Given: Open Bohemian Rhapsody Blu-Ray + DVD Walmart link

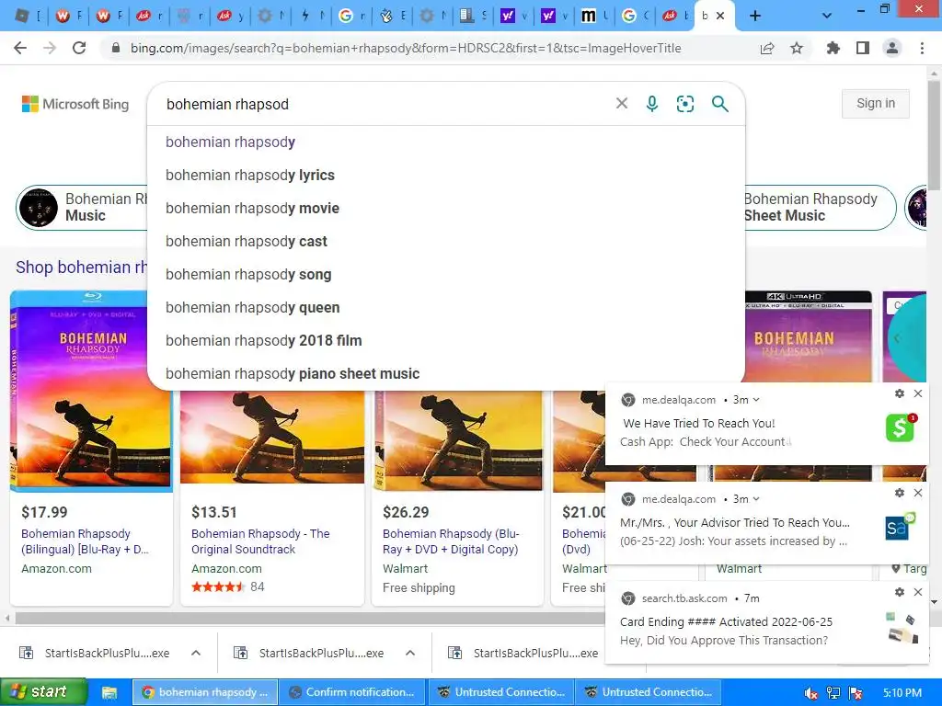Looking at the screenshot, I should click(451, 541).
